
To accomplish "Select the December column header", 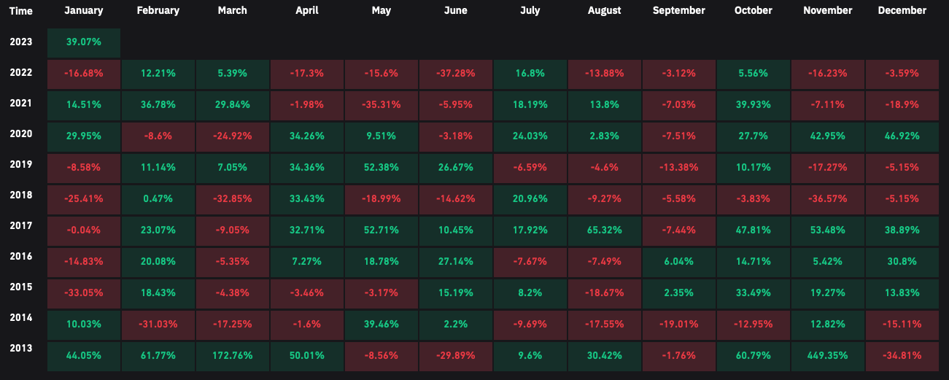I will [x=902, y=10].
